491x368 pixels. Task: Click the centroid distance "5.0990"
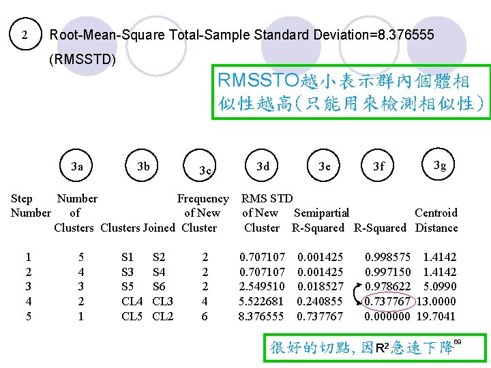440,286
